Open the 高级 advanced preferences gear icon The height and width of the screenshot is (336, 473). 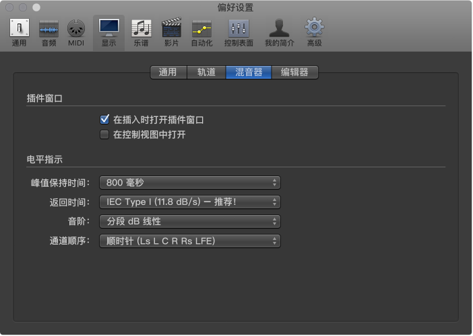coord(315,32)
